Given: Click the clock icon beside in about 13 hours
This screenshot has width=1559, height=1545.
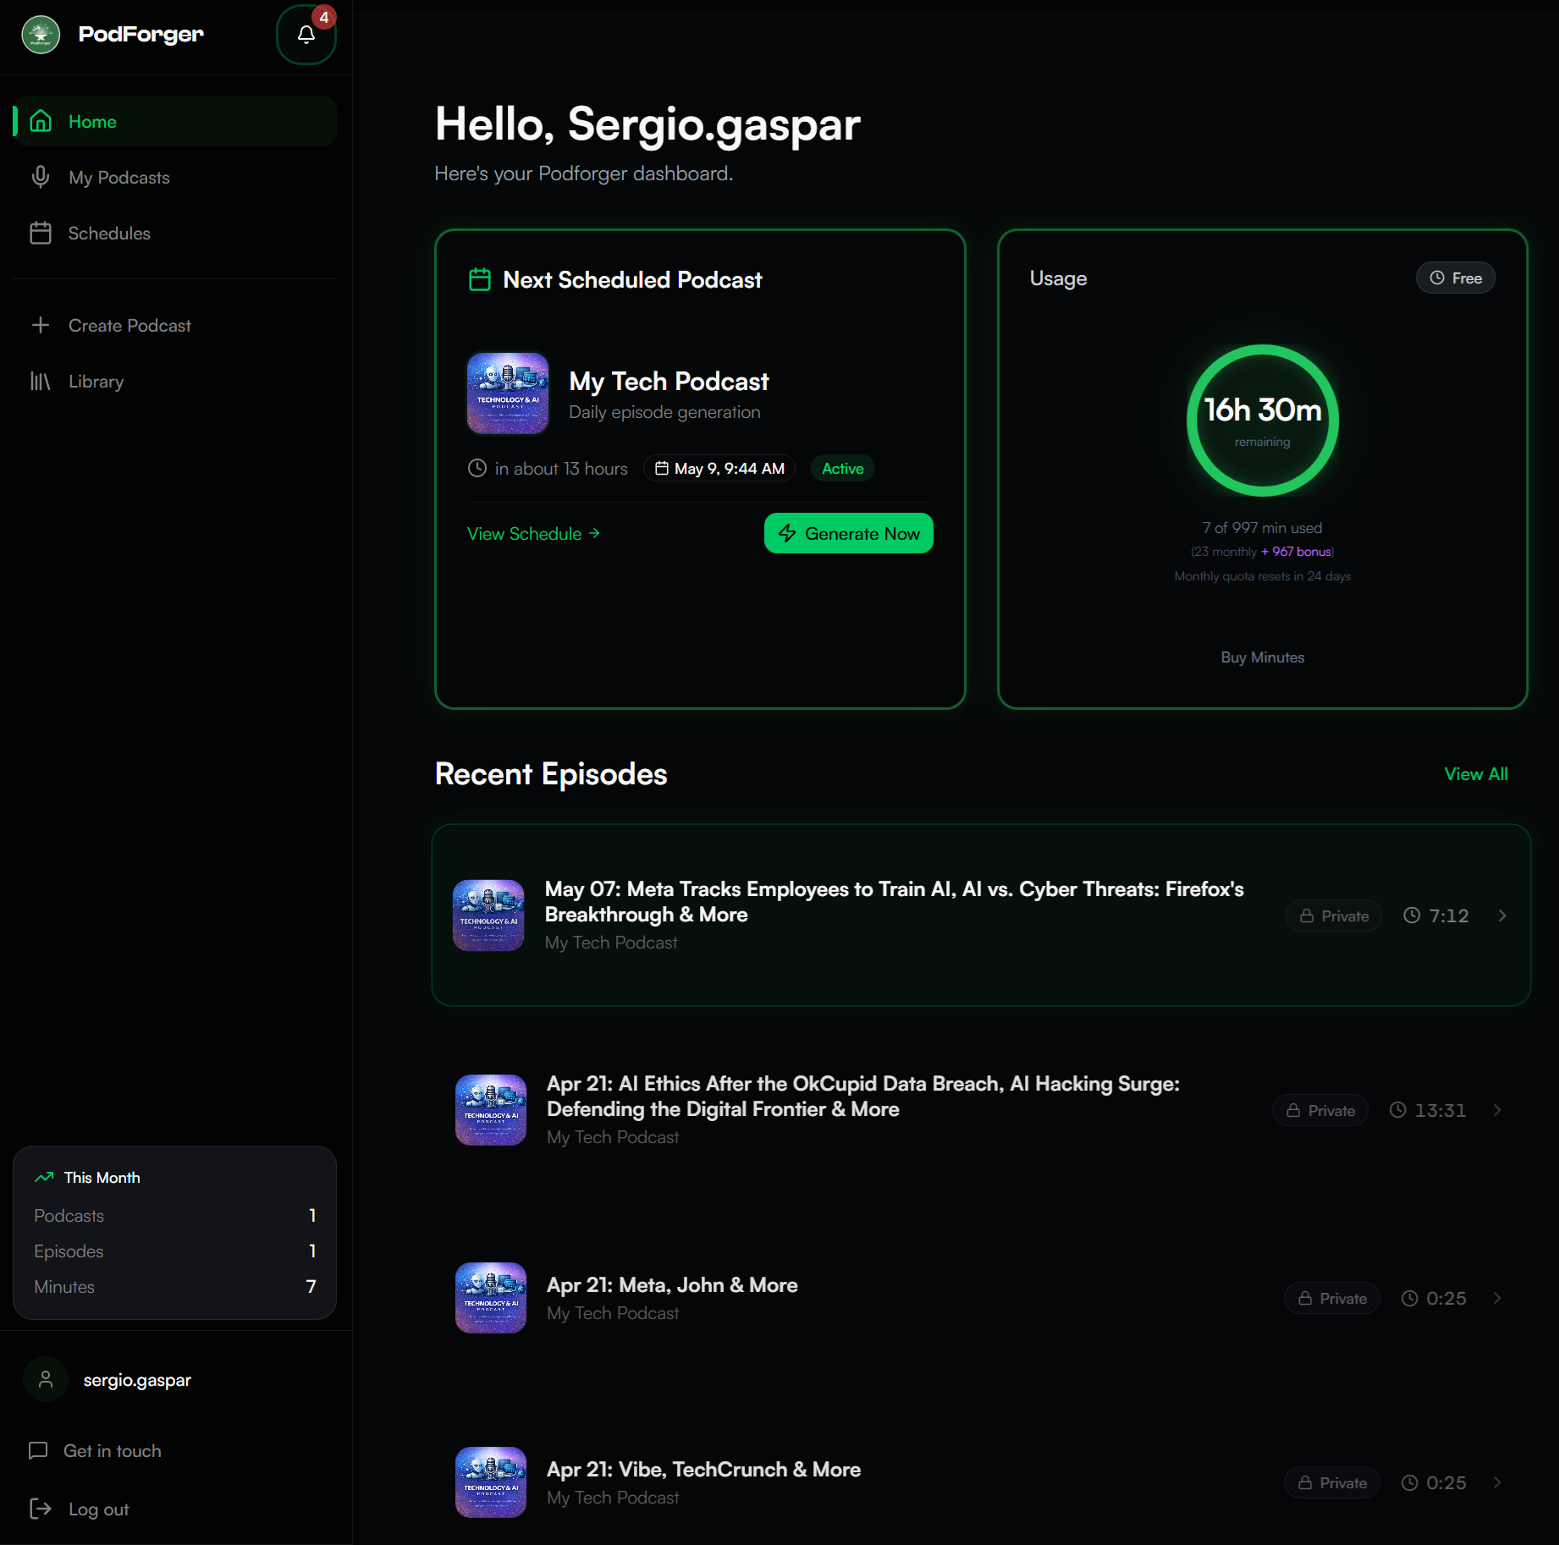Looking at the screenshot, I should (x=477, y=468).
